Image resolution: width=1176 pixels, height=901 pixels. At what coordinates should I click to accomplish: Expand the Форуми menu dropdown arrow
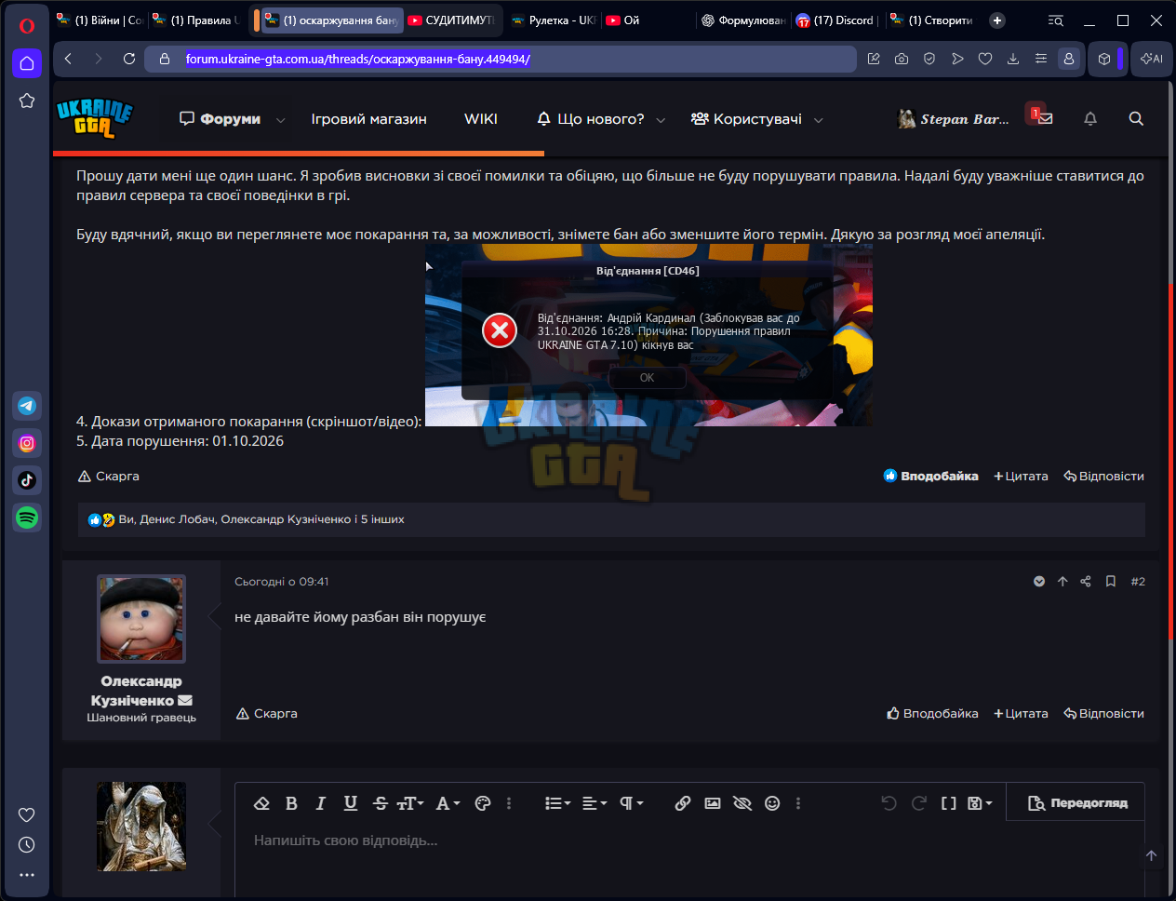280,119
